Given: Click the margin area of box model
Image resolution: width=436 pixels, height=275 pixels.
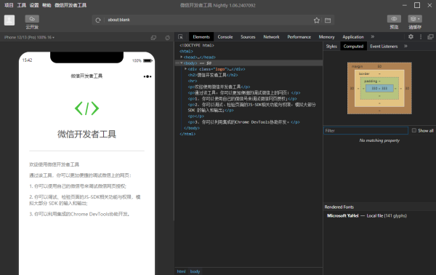Looking at the screenshot, I should point(379,66).
